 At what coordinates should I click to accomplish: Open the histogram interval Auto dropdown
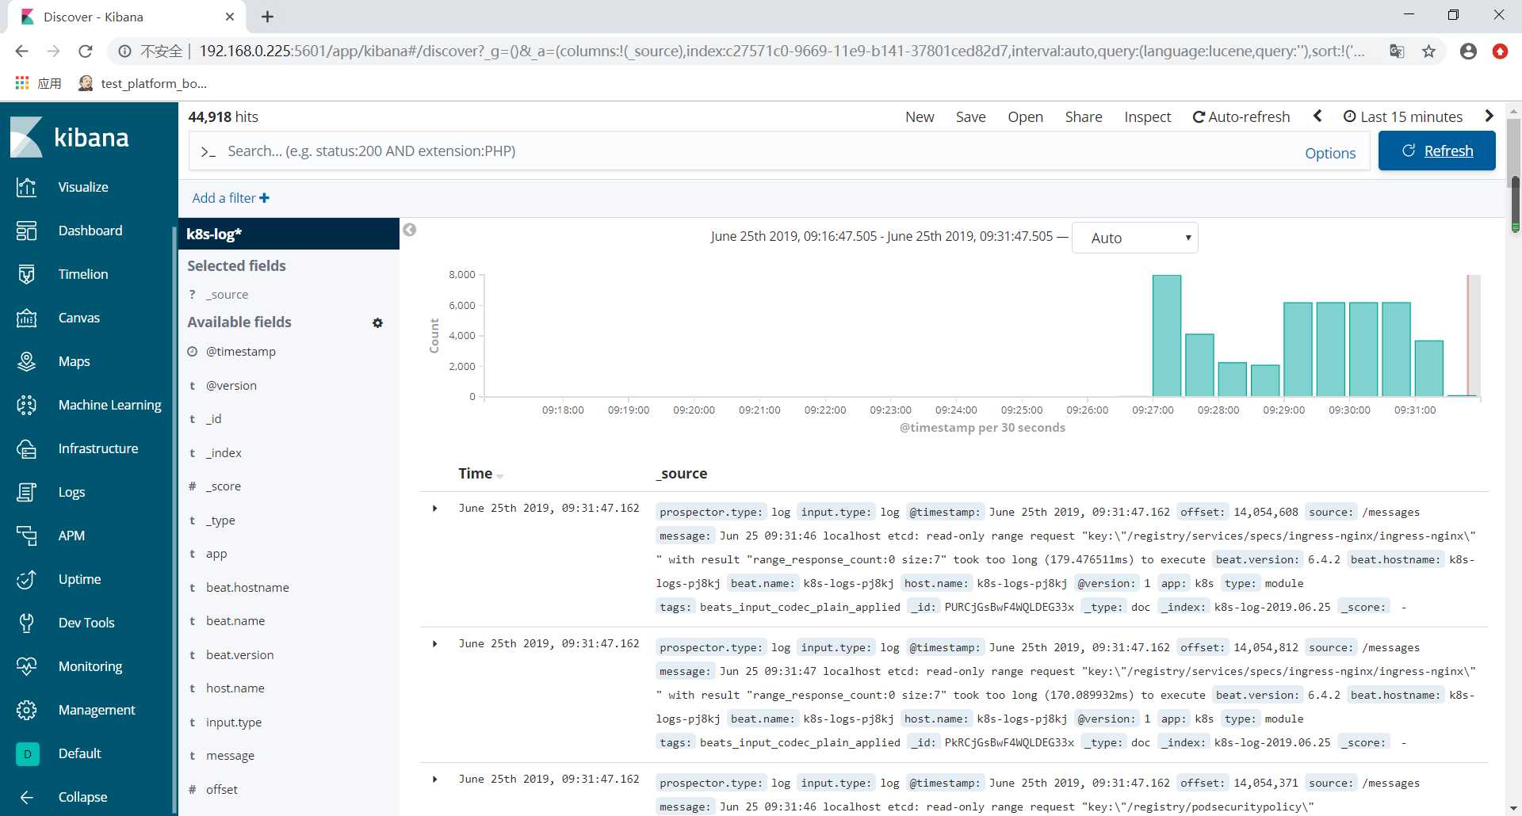pos(1134,238)
